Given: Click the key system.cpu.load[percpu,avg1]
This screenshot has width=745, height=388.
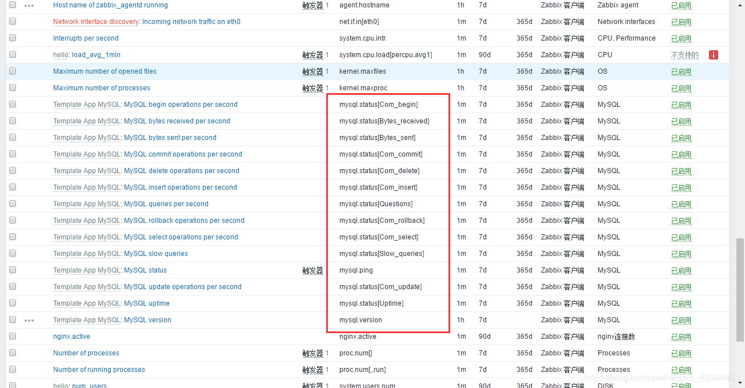Looking at the screenshot, I should [x=386, y=55].
